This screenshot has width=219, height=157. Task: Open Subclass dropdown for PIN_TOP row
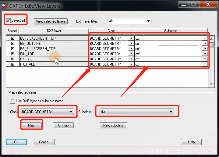[205, 54]
